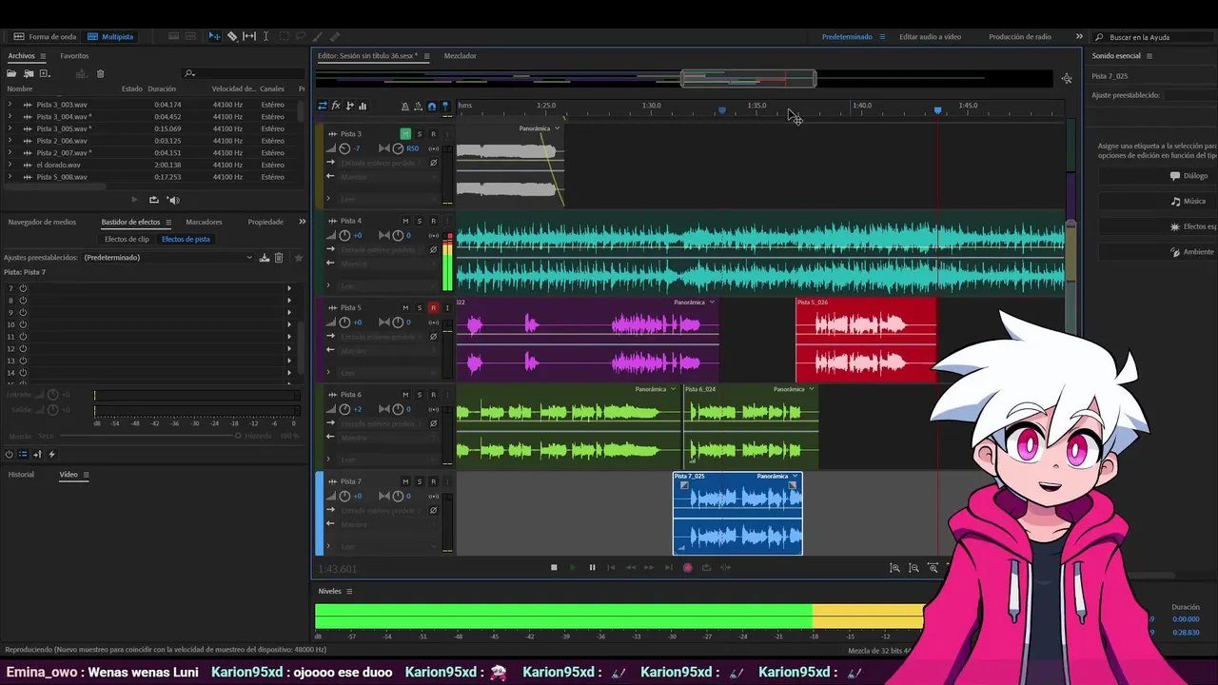Screen dimensions: 1218x685
Task: Select Efectos de clip
Action: [127, 240]
